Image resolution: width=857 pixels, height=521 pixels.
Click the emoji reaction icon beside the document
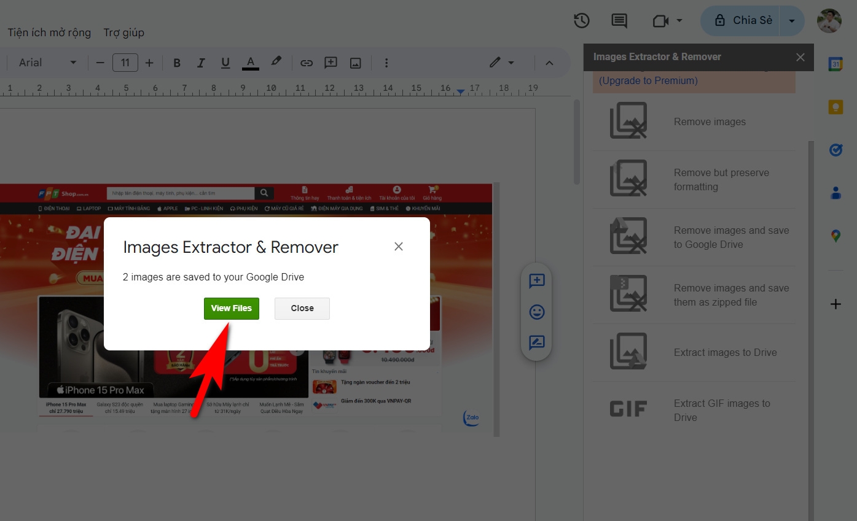point(536,312)
